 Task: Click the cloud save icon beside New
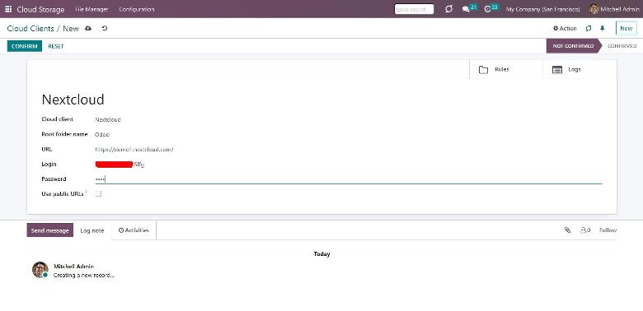(x=88, y=28)
